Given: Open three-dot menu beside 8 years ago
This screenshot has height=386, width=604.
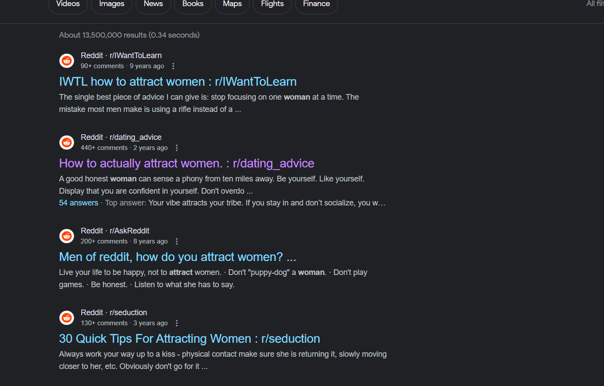Looking at the screenshot, I should (177, 241).
